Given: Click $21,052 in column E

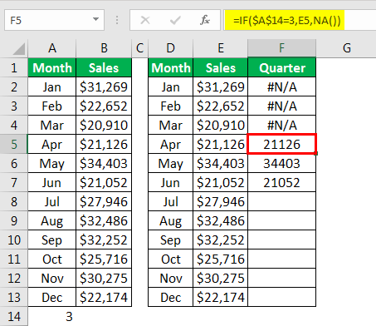Looking at the screenshot, I should [221, 182].
